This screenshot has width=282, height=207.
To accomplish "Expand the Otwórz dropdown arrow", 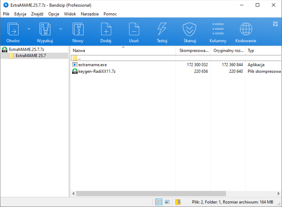I will (x=29, y=29).
